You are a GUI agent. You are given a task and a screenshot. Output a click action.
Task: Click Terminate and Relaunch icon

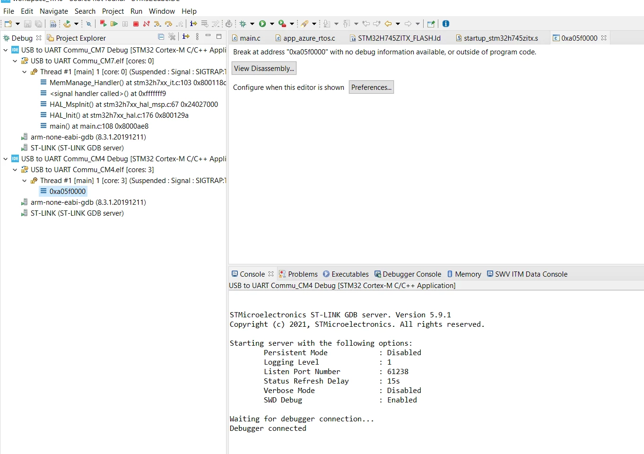(x=103, y=24)
